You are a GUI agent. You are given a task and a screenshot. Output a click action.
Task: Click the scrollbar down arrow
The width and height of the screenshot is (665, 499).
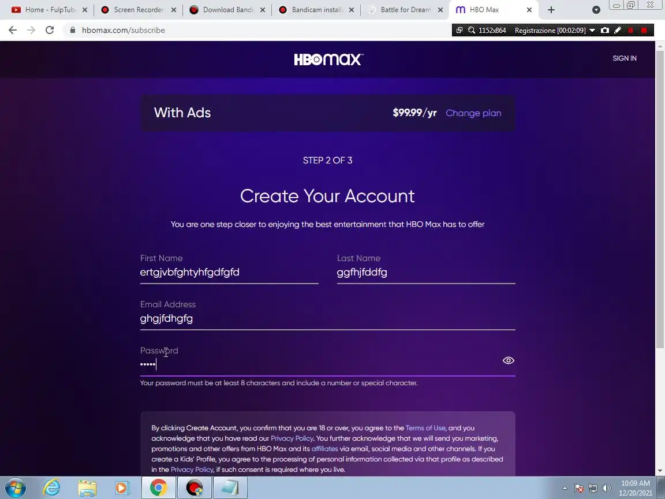[x=660, y=471]
